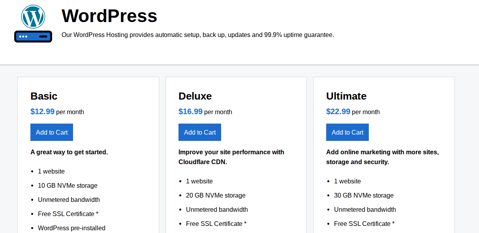Click the WordPress logo icon
This screenshot has height=233, width=479.
click(x=33, y=17)
